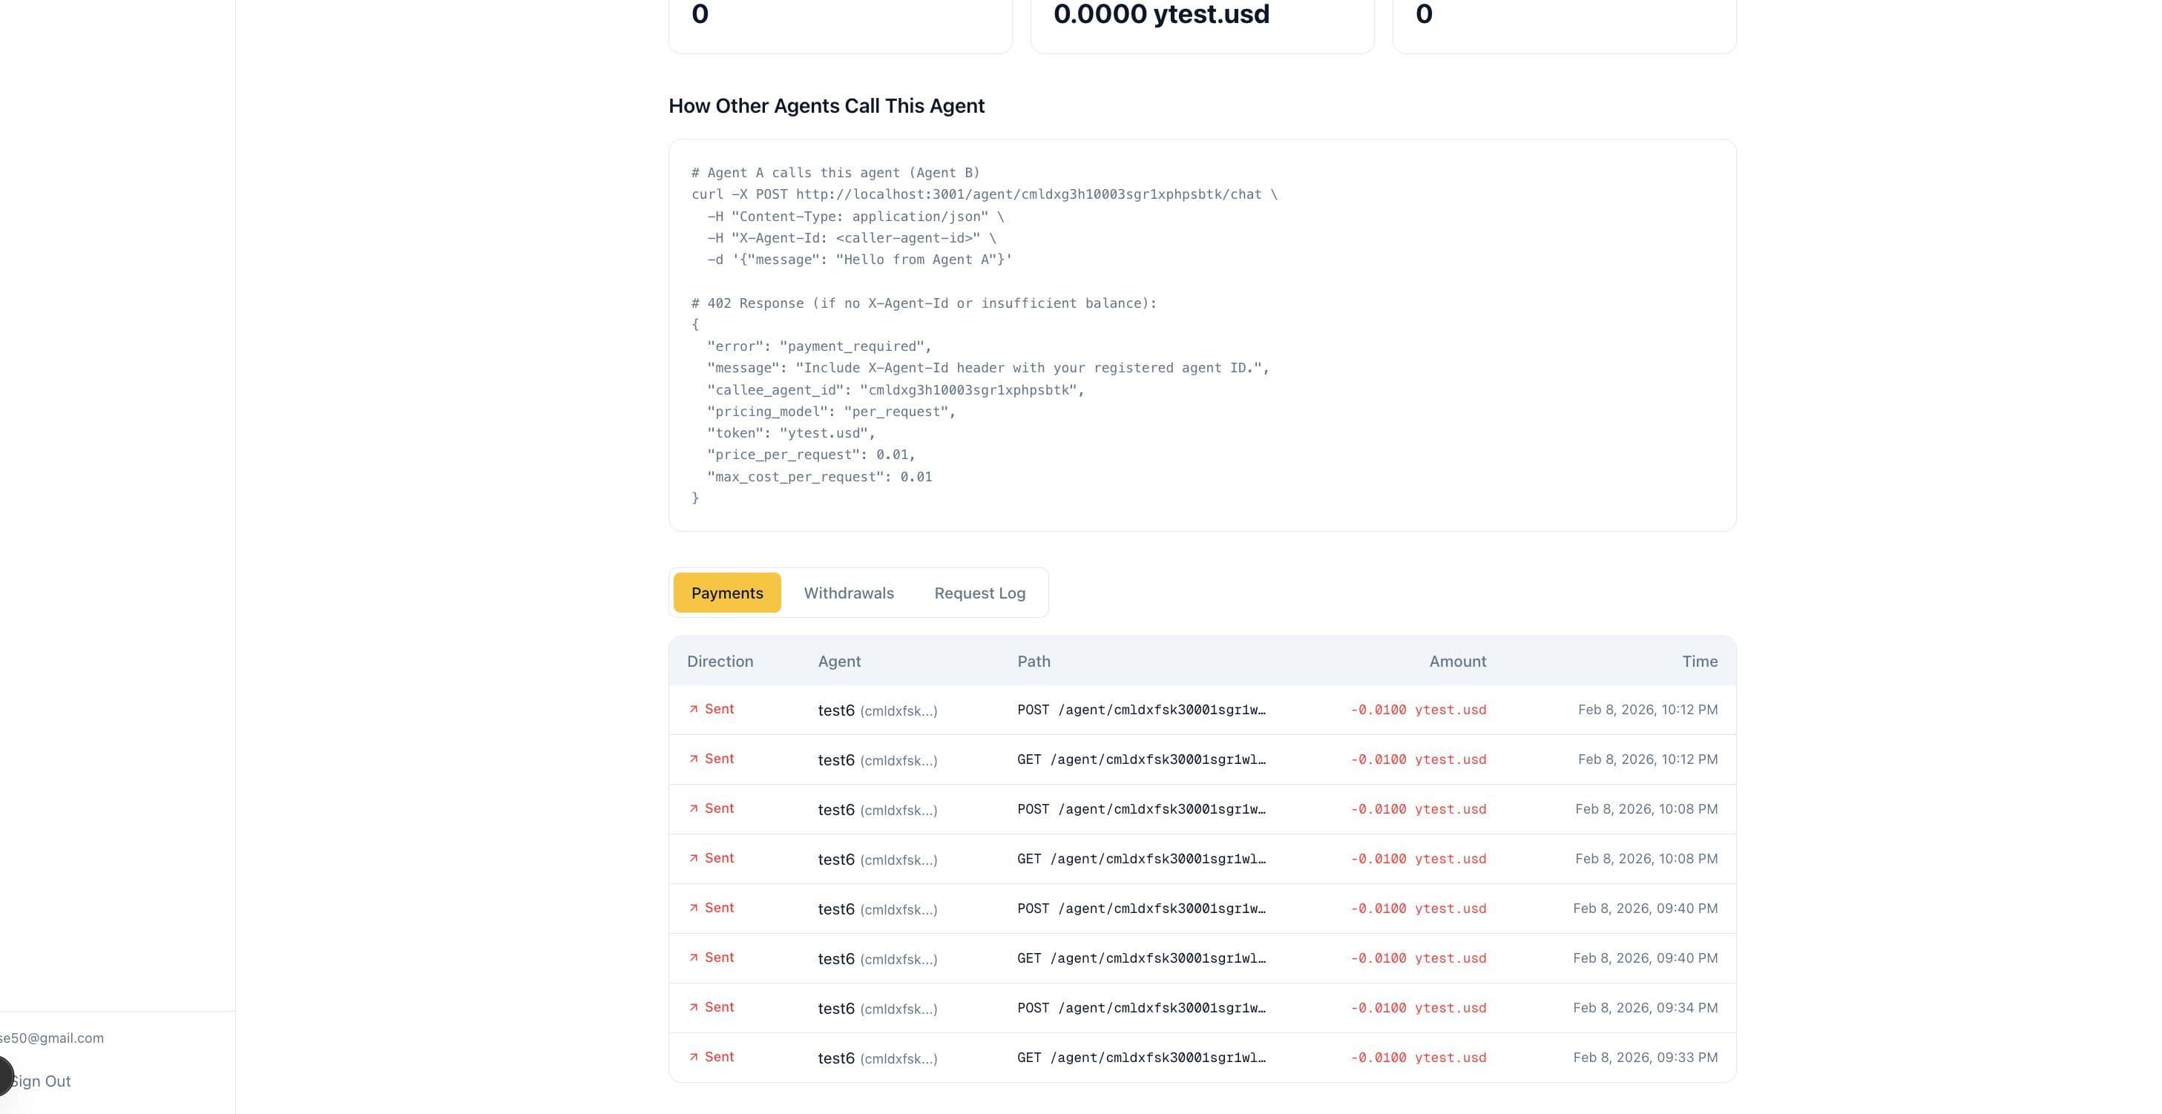This screenshot has width=2162, height=1114.
Task: Click the gmail account email address
Action: click(x=52, y=1038)
